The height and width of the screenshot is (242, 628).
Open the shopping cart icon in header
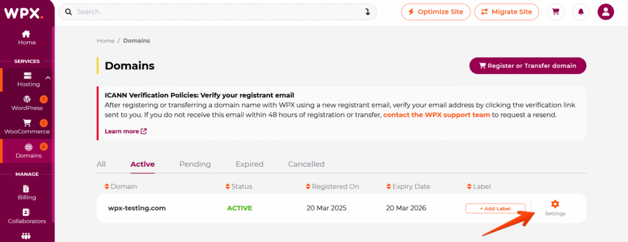(556, 12)
